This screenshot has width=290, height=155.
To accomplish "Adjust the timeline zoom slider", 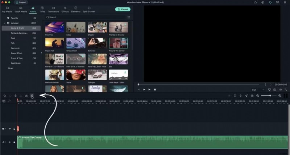I will pyautogui.click(x=269, y=96).
